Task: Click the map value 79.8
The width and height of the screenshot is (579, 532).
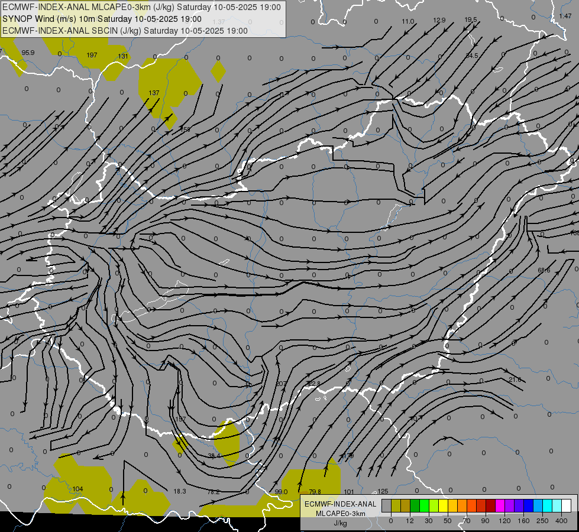Action: pyautogui.click(x=315, y=492)
